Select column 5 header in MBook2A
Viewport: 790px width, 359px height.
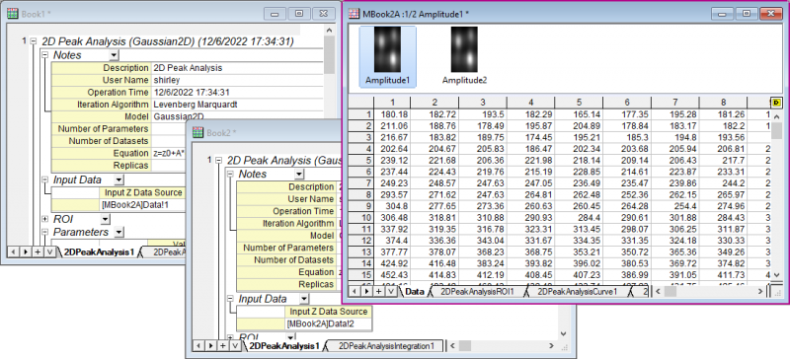tap(580, 103)
